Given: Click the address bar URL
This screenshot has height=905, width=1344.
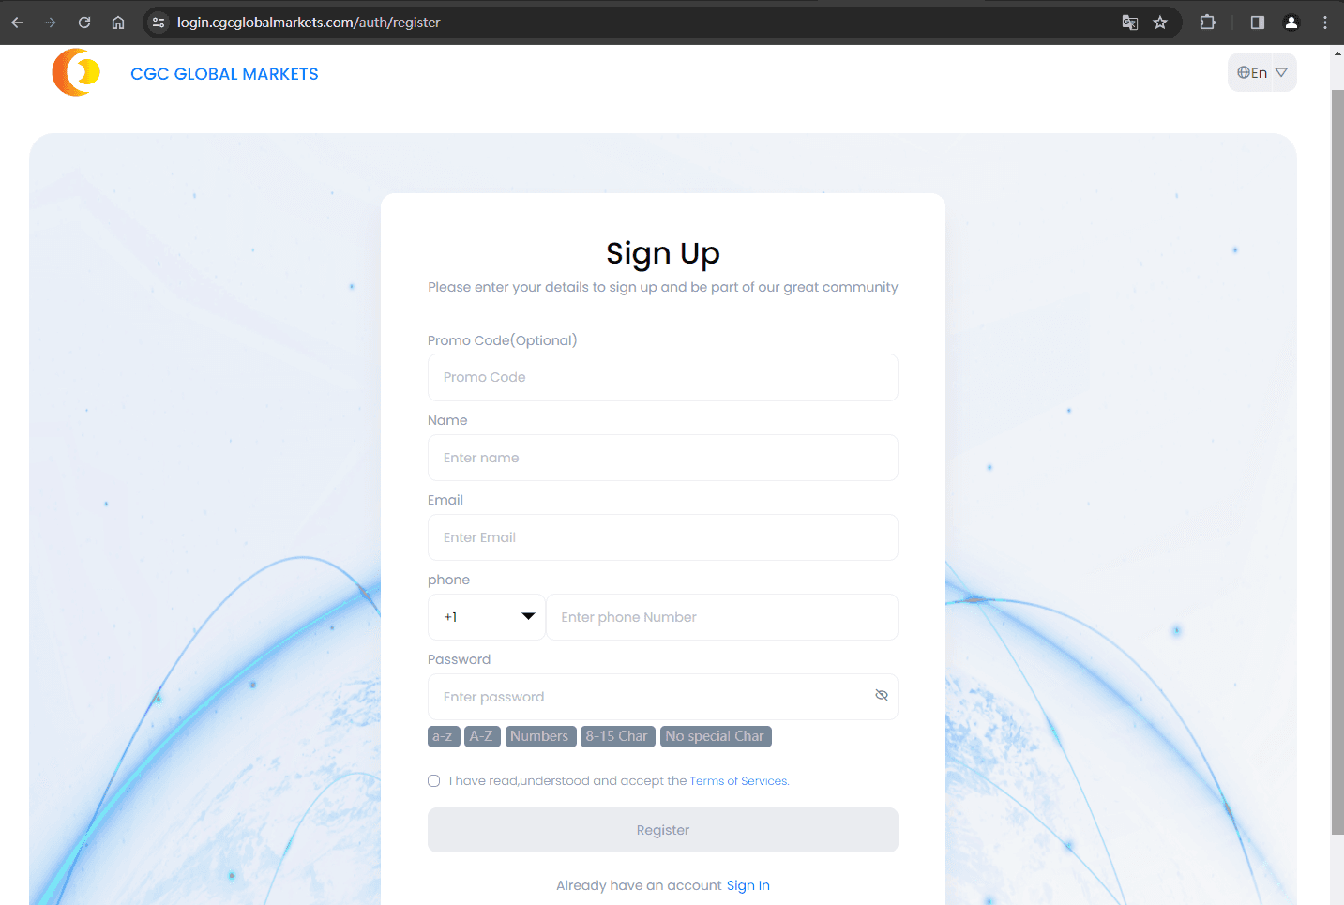Looking at the screenshot, I should [x=309, y=23].
